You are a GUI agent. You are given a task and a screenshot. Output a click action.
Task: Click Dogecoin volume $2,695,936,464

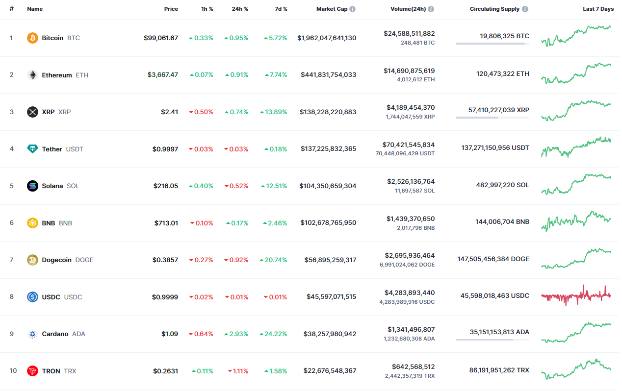point(411,255)
